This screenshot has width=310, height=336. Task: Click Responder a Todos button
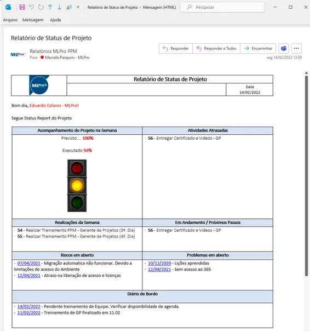pos(216,48)
